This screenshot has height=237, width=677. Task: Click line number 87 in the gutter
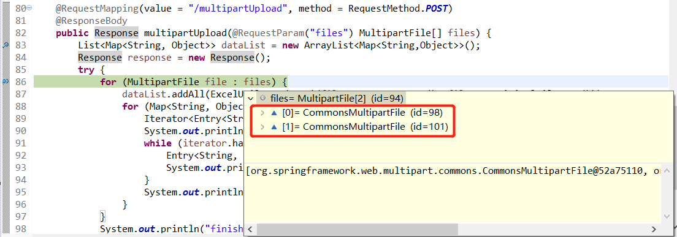click(20, 94)
